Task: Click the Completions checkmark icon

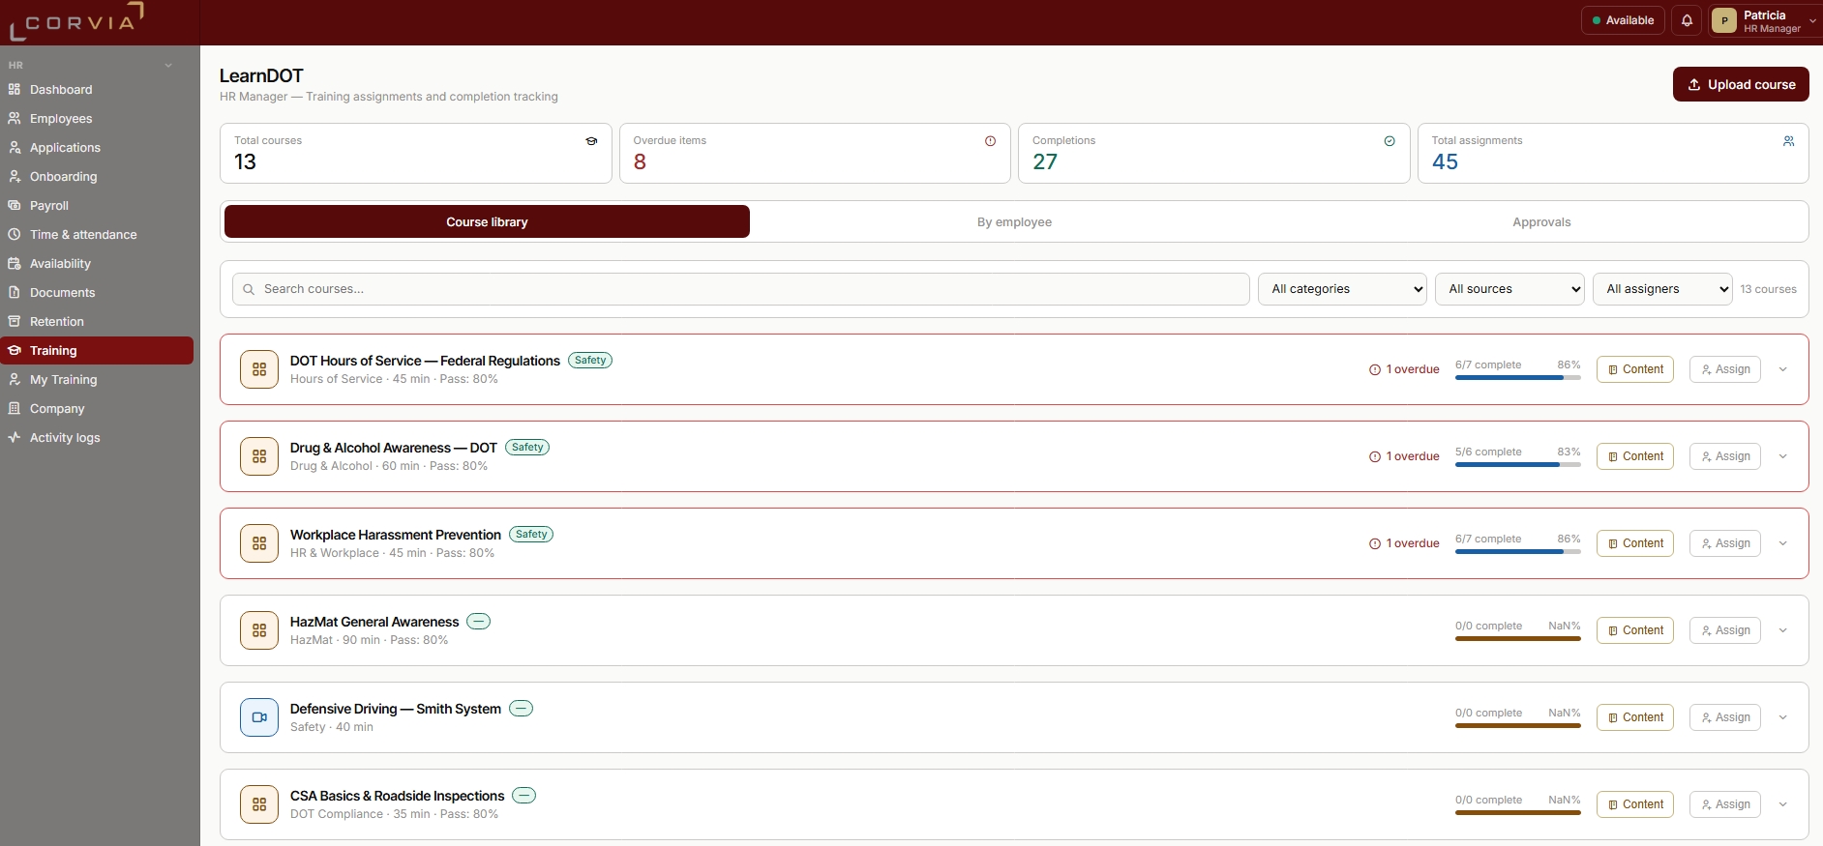Action: [x=1390, y=141]
